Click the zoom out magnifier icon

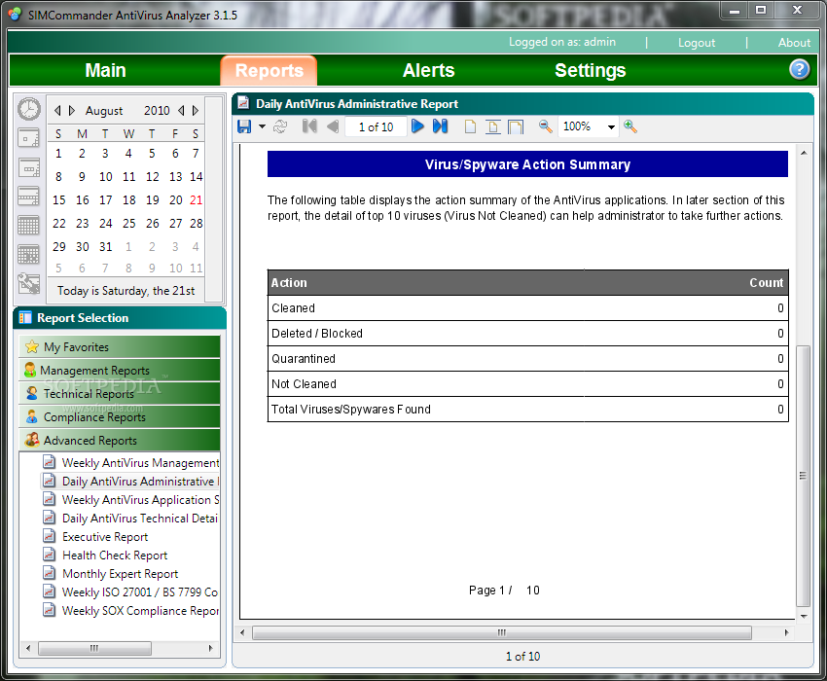(545, 126)
